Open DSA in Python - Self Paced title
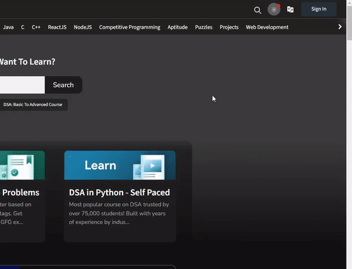Viewport: 352px width, 269px height. 120,193
